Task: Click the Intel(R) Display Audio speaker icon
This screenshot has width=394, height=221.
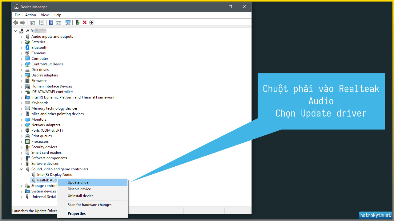Action: pyautogui.click(x=33, y=175)
